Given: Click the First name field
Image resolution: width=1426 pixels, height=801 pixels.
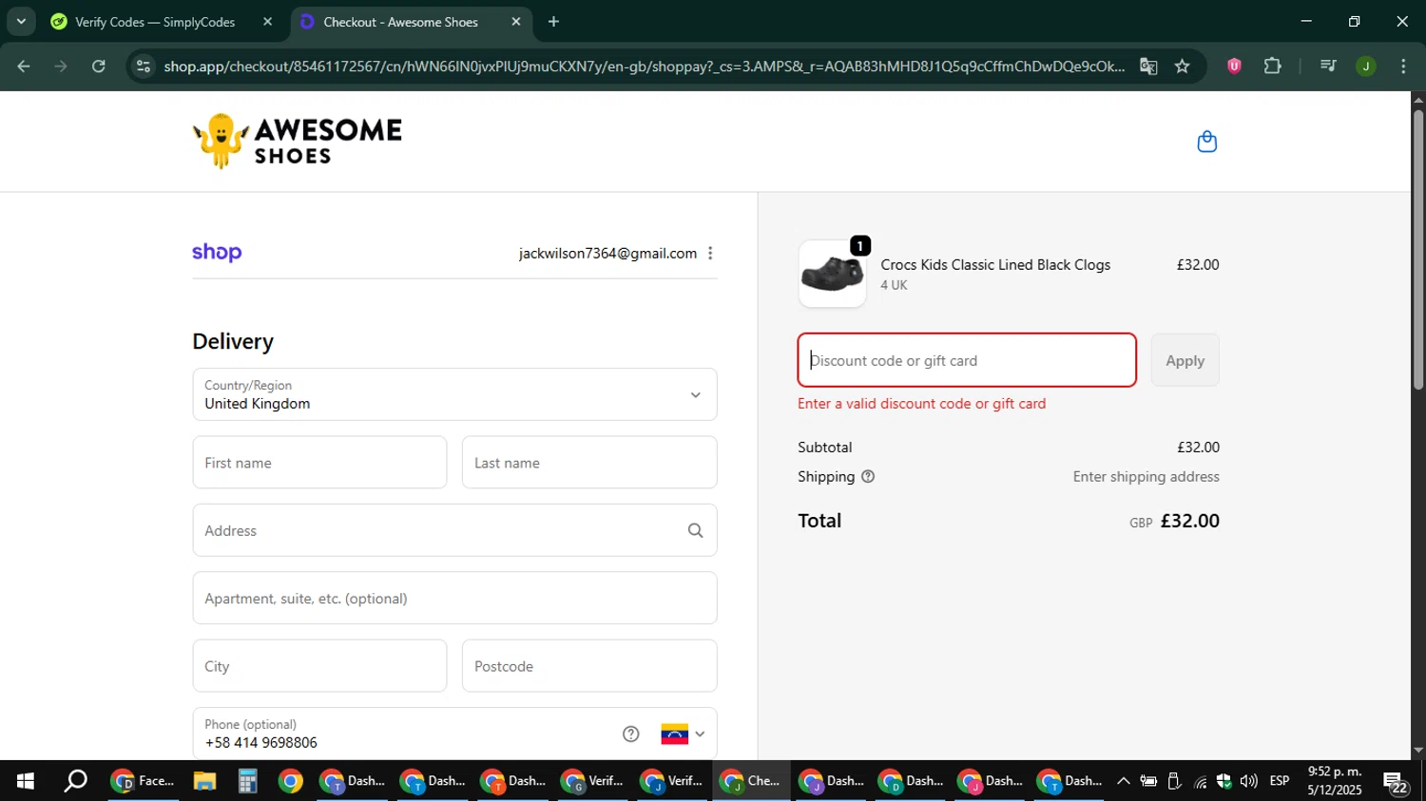Looking at the screenshot, I should [319, 463].
